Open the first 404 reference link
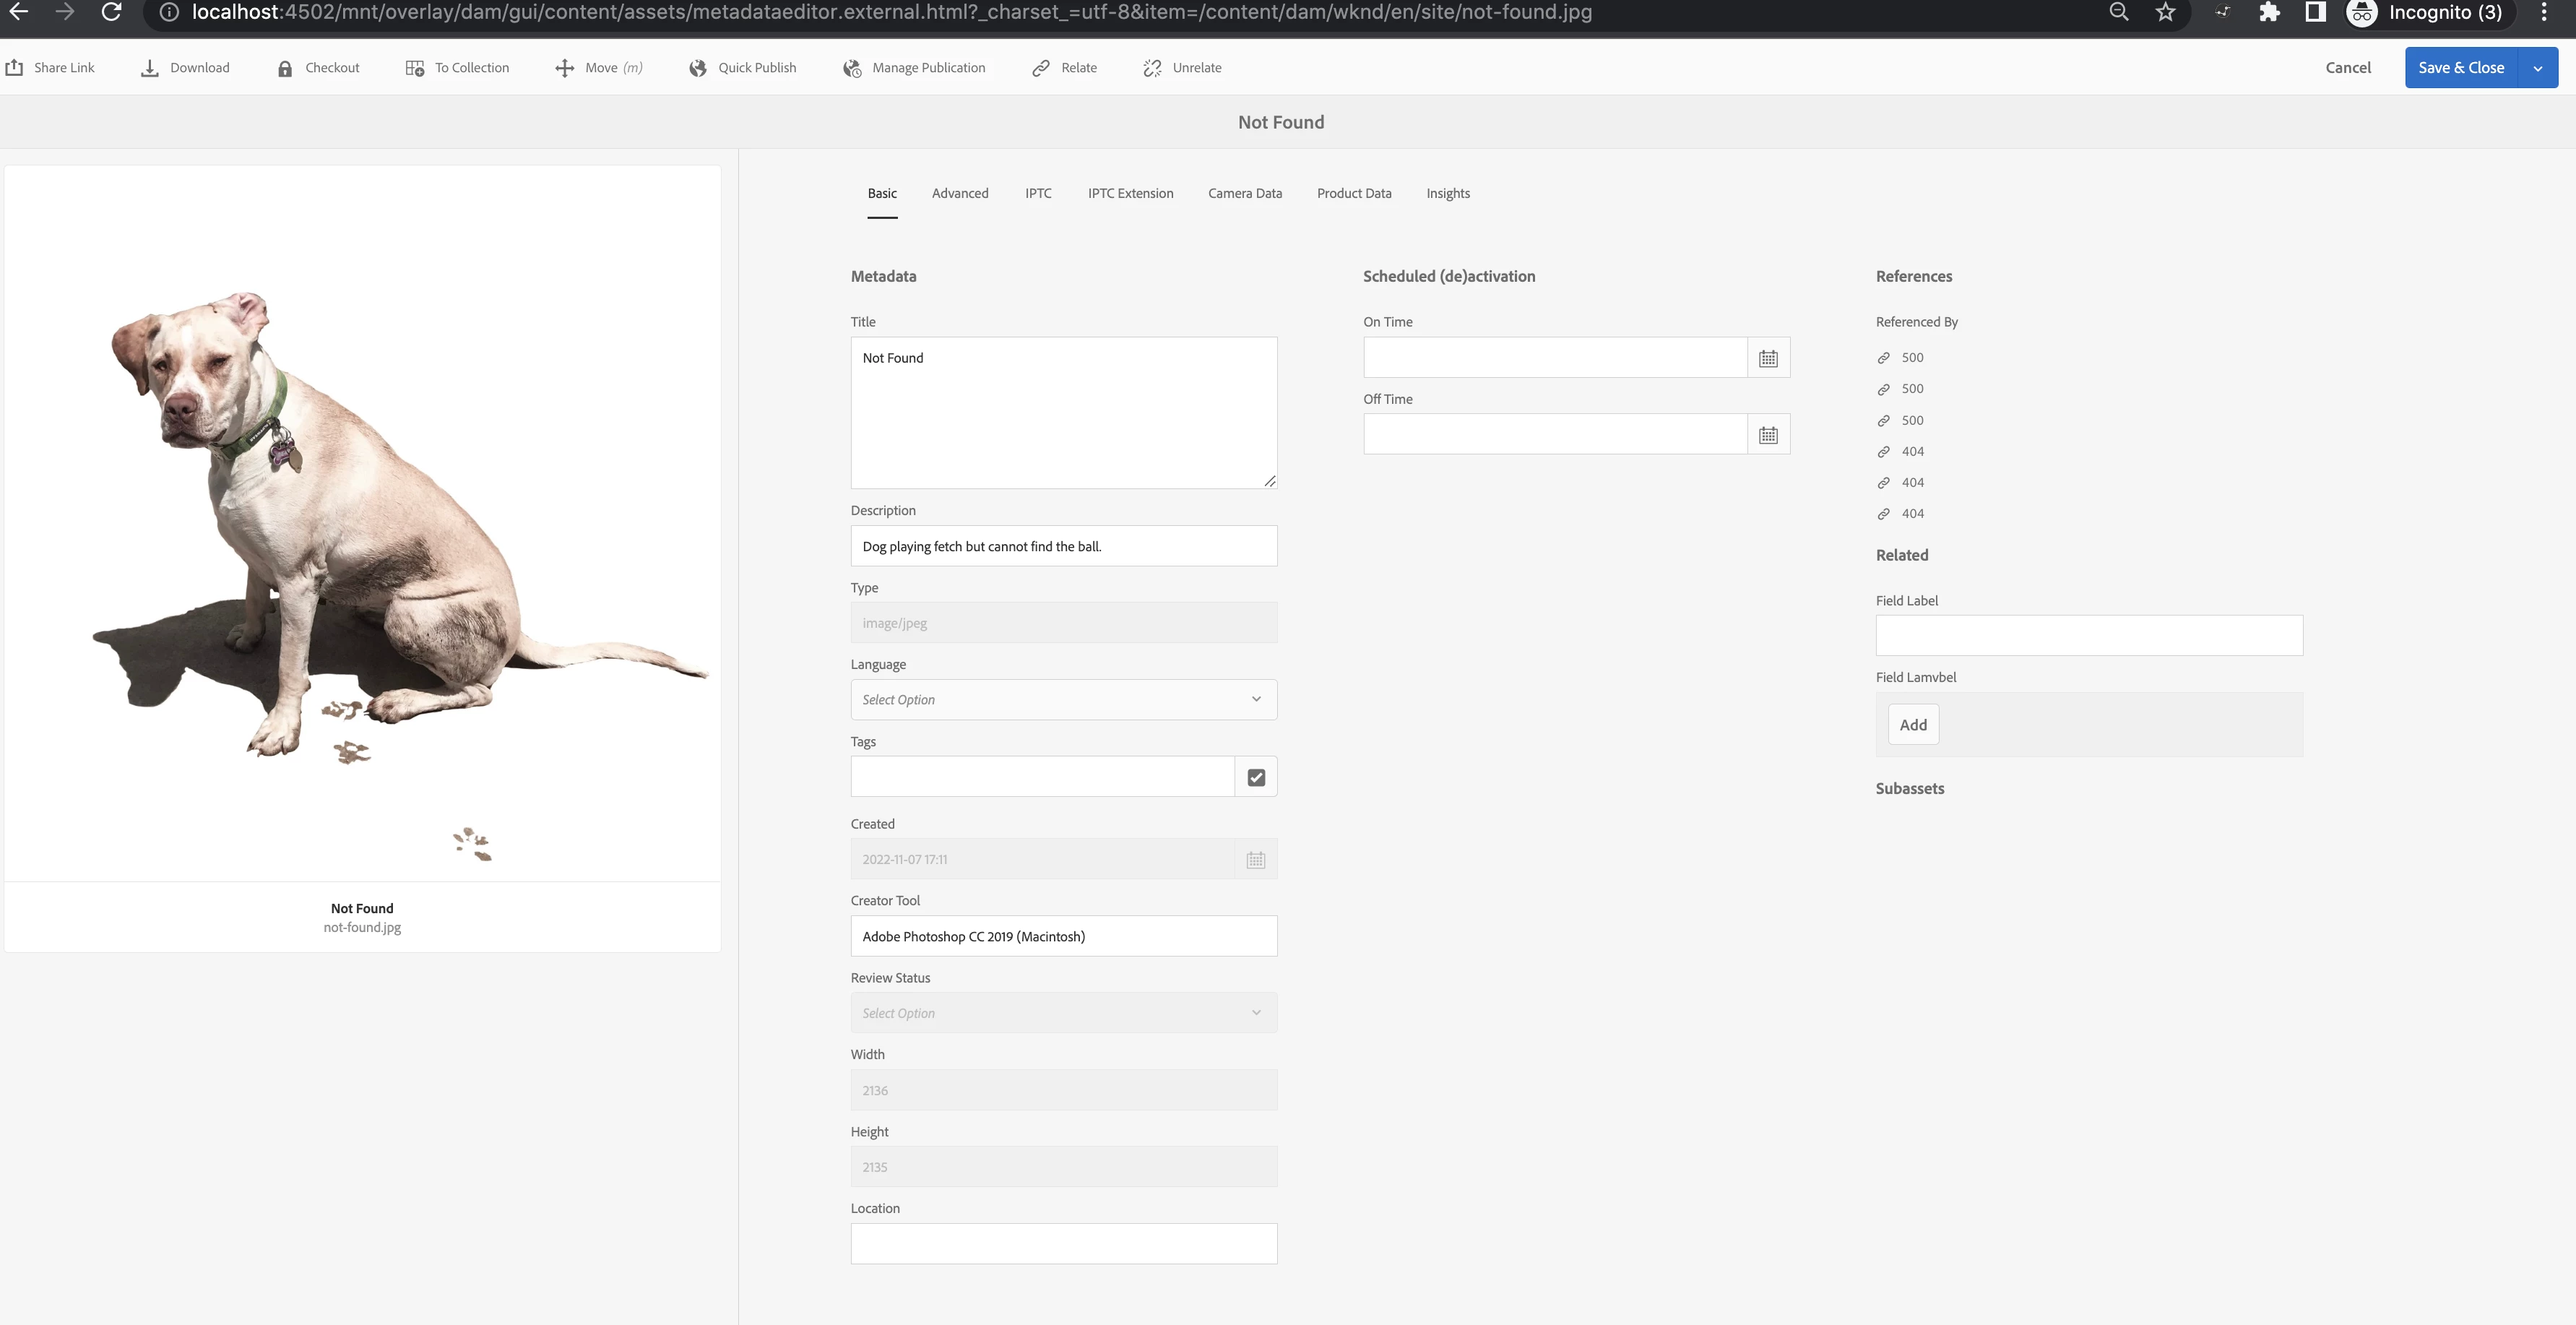The width and height of the screenshot is (2576, 1325). click(x=1912, y=451)
